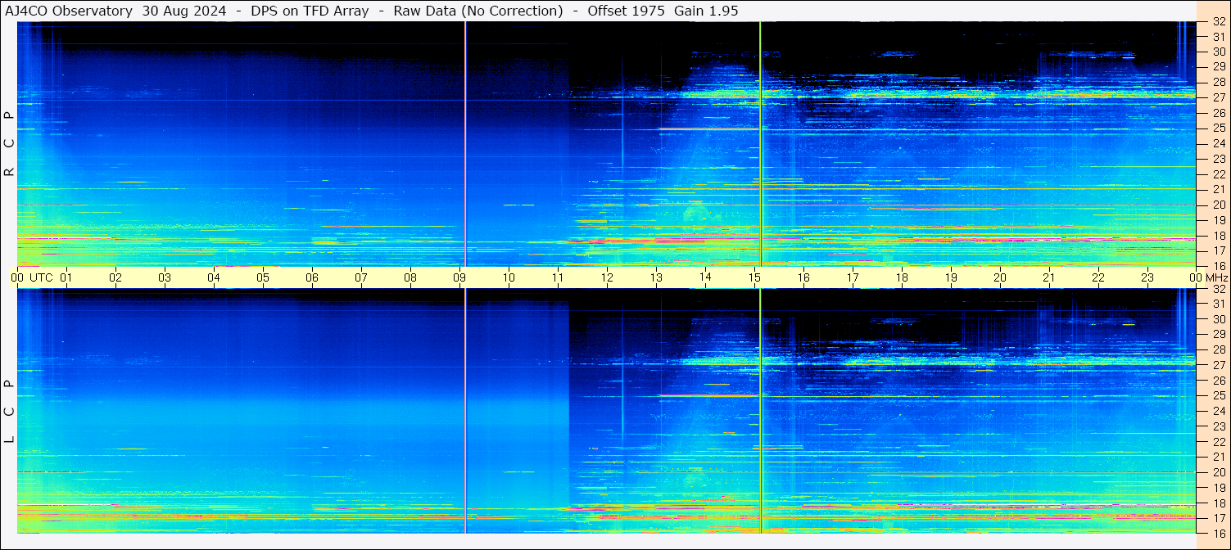Click the 06 hour label on time axis
Image resolution: width=1231 pixels, height=550 pixels.
(312, 278)
